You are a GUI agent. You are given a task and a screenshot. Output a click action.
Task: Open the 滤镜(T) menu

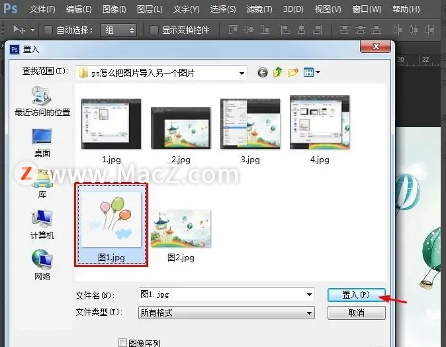pyautogui.click(x=259, y=9)
